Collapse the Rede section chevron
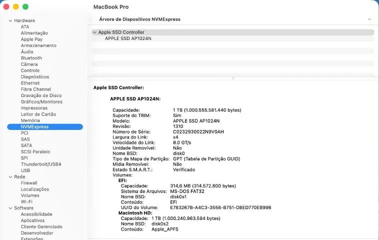Viewport: 379px width, 240px height. tap(10, 177)
